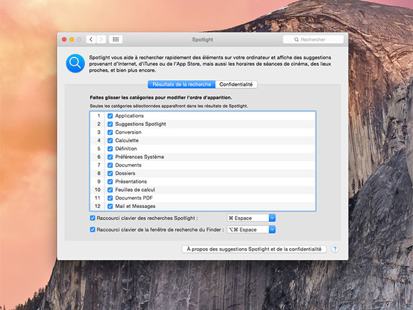Image resolution: width=413 pixels, height=310 pixels.
Task: Select the 'Préférences Système' row label
Action: point(139,157)
